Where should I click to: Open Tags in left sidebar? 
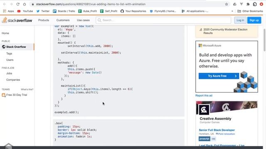pyautogui.click(x=9, y=53)
